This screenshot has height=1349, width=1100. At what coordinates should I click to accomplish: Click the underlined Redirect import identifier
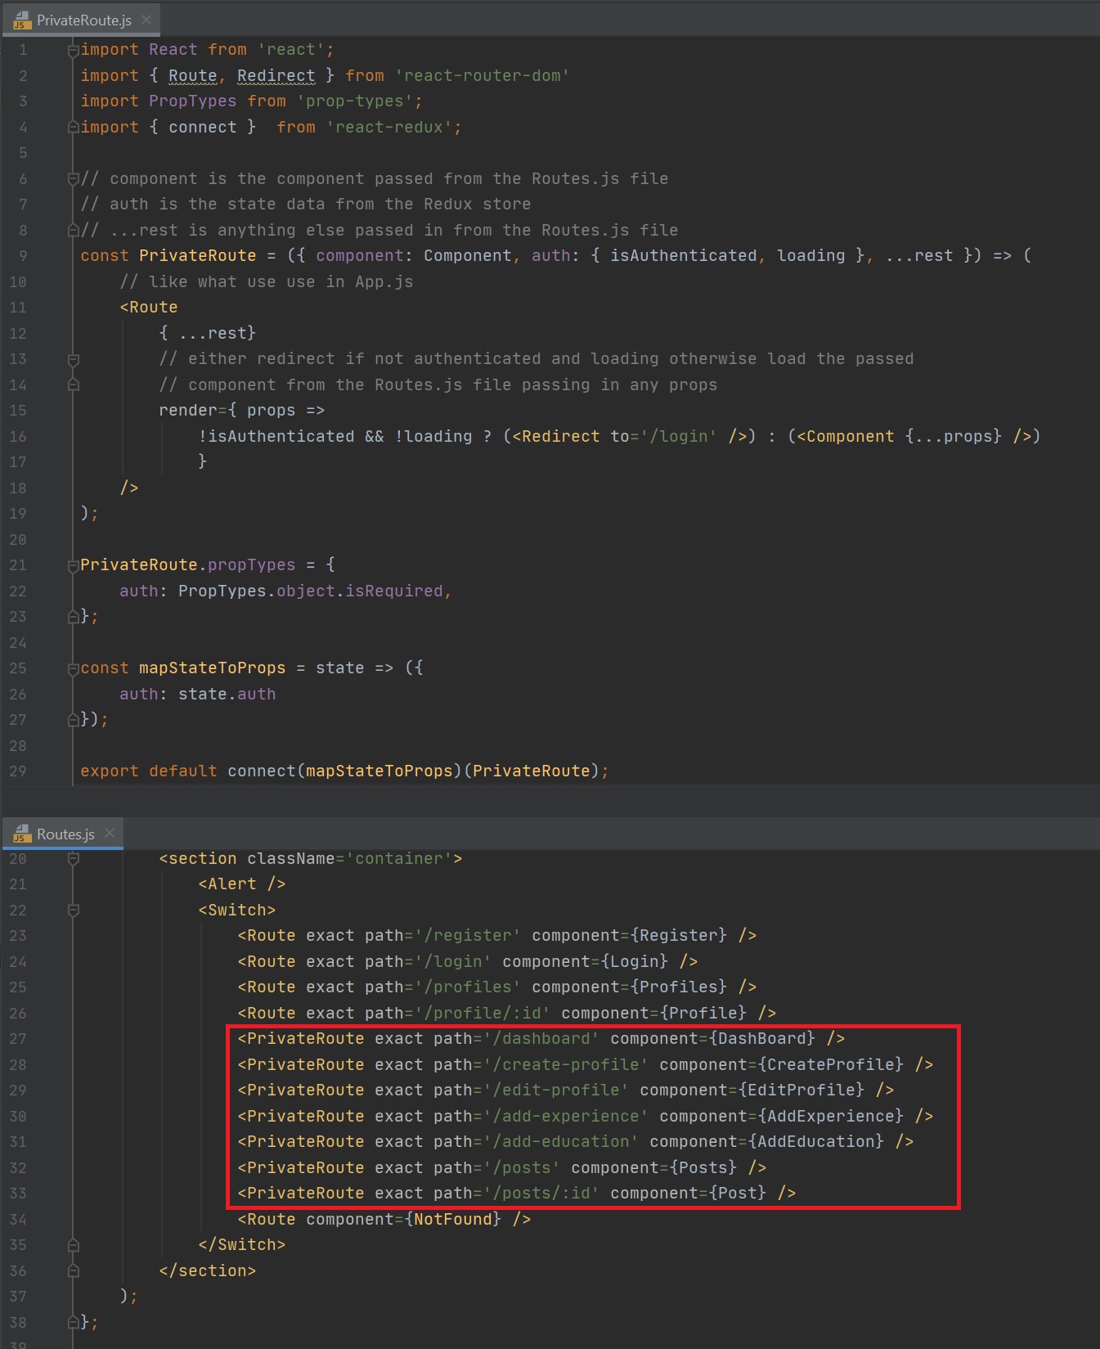(276, 76)
